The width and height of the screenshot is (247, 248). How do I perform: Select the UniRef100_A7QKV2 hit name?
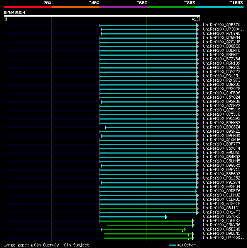click(222, 106)
